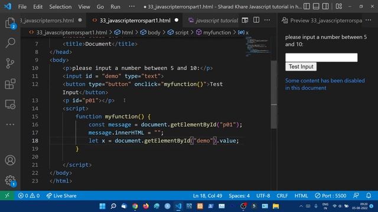Expand body breadcrumb item
This screenshot has height=212, width=378.
pos(150,32)
